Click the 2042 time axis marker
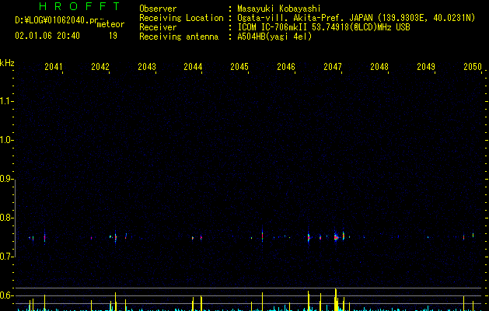This screenshot has height=311, width=489. pos(100,66)
